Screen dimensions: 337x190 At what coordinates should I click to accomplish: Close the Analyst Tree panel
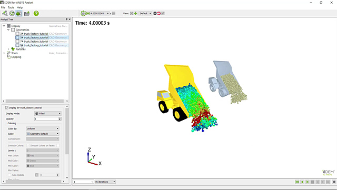(70, 19)
